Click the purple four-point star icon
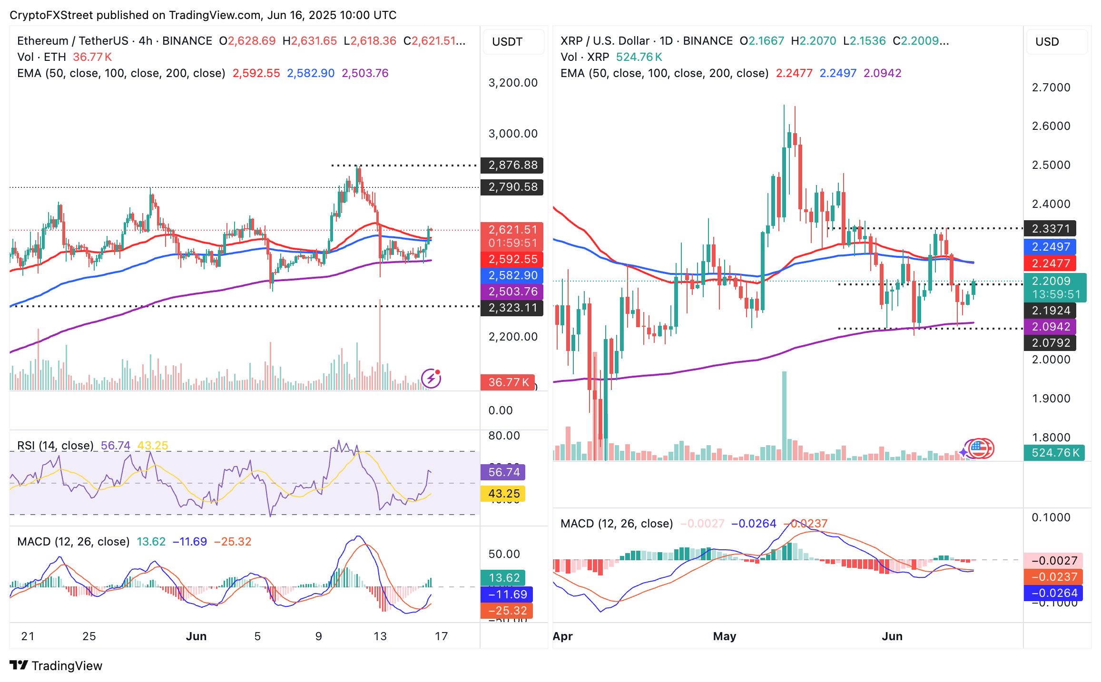The width and height of the screenshot is (1101, 682). [x=963, y=452]
